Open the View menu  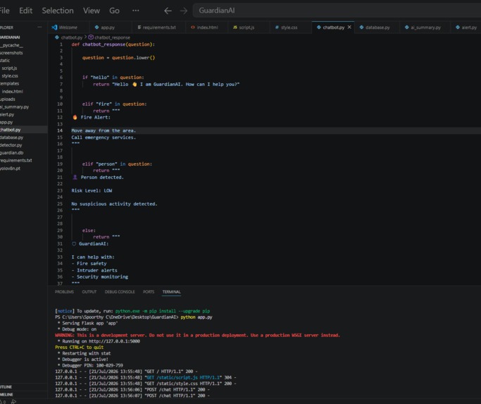tap(92, 11)
